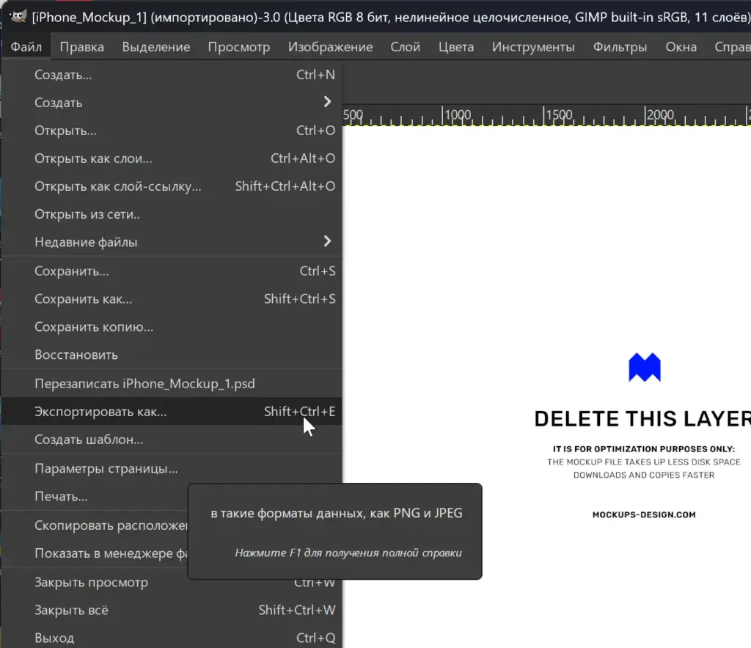This screenshot has width=751, height=648.
Task: Open the Изображение menu
Action: pos(331,46)
